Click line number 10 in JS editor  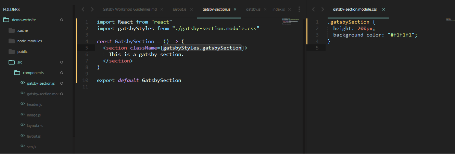(86, 80)
